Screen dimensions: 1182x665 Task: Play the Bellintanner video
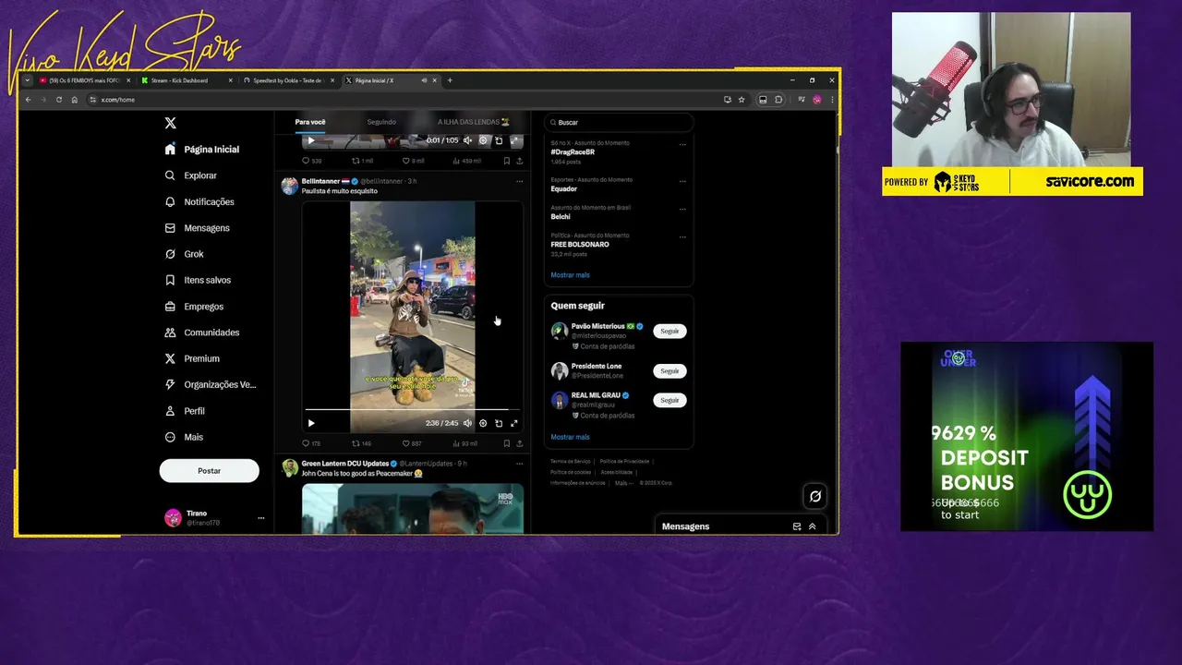click(311, 423)
